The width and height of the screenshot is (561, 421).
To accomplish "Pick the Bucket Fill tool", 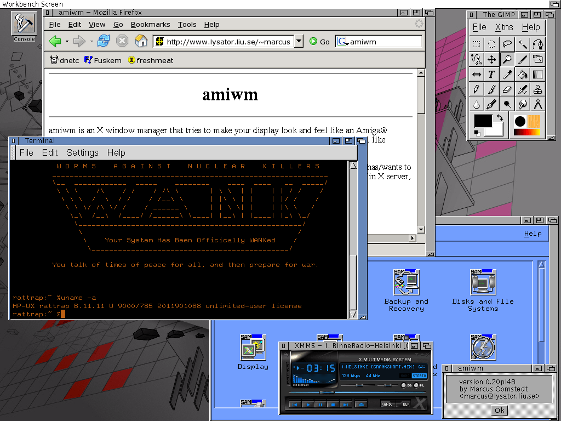I will (523, 75).
